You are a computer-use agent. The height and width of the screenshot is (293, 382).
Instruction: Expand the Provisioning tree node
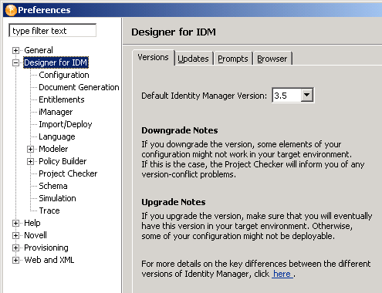(x=15, y=248)
